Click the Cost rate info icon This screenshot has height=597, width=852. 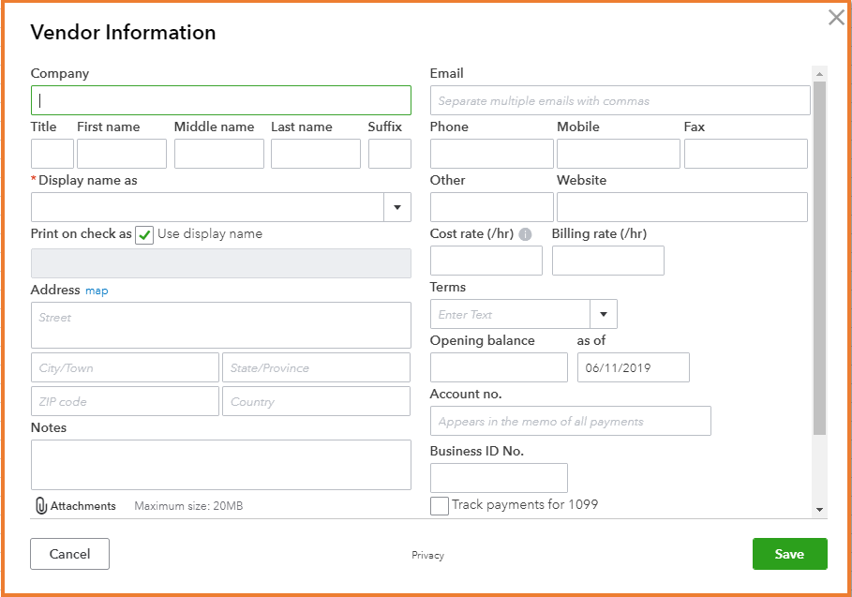(525, 234)
